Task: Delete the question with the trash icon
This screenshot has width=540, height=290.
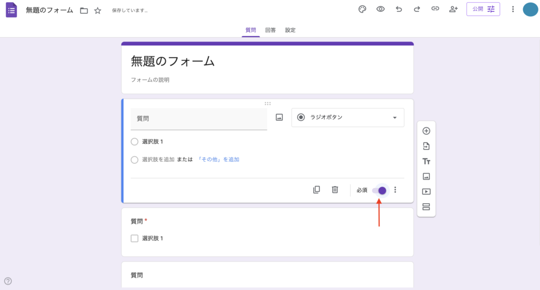Action: pos(335,190)
